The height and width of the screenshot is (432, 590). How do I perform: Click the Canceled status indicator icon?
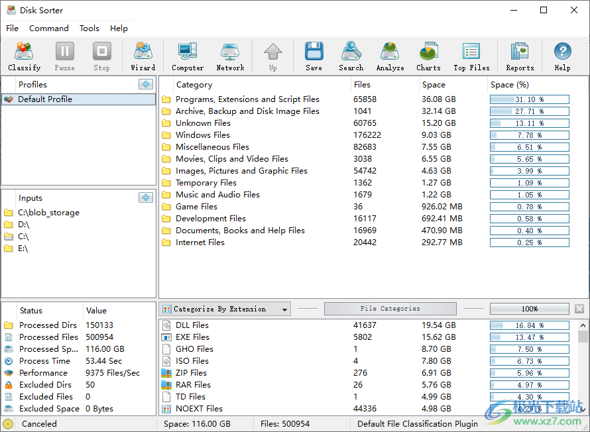pyautogui.click(x=8, y=424)
